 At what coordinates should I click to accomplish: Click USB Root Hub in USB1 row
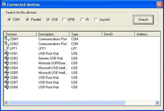click(x=49, y=54)
